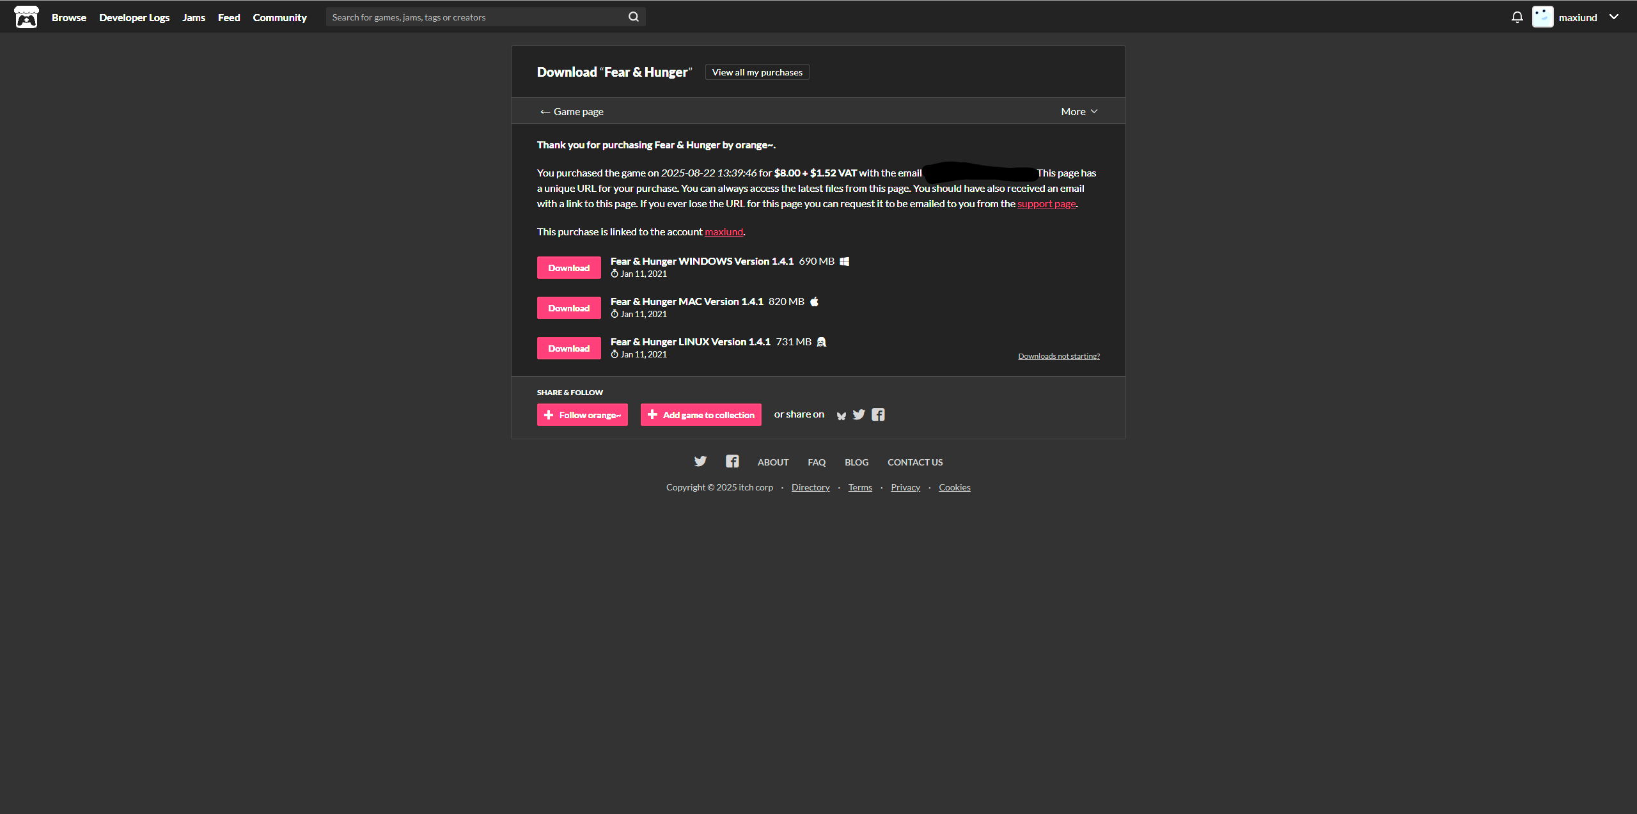Expand the account dropdown chevron

1614,17
